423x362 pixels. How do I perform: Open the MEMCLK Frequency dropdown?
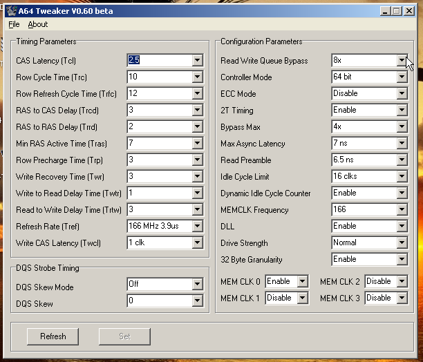402,209
